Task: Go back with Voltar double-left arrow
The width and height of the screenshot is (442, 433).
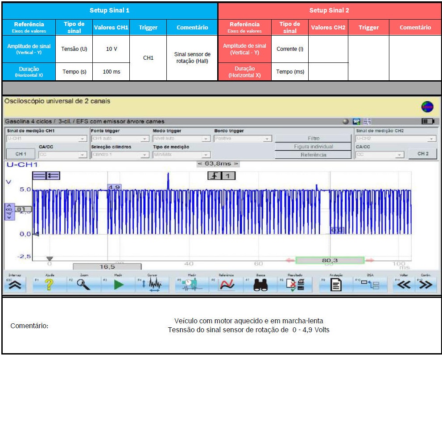Action: click(404, 285)
